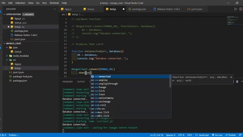243x137 pixels.
Task: Open the Go menu
Action: [38, 3]
